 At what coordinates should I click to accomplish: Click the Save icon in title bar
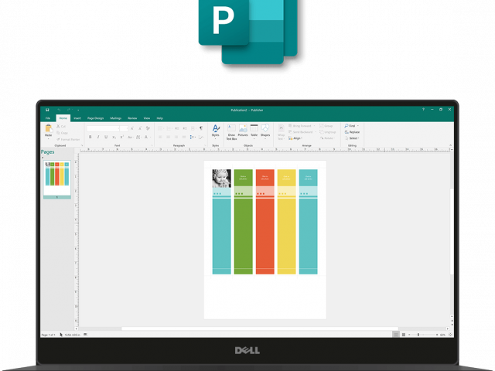point(47,110)
